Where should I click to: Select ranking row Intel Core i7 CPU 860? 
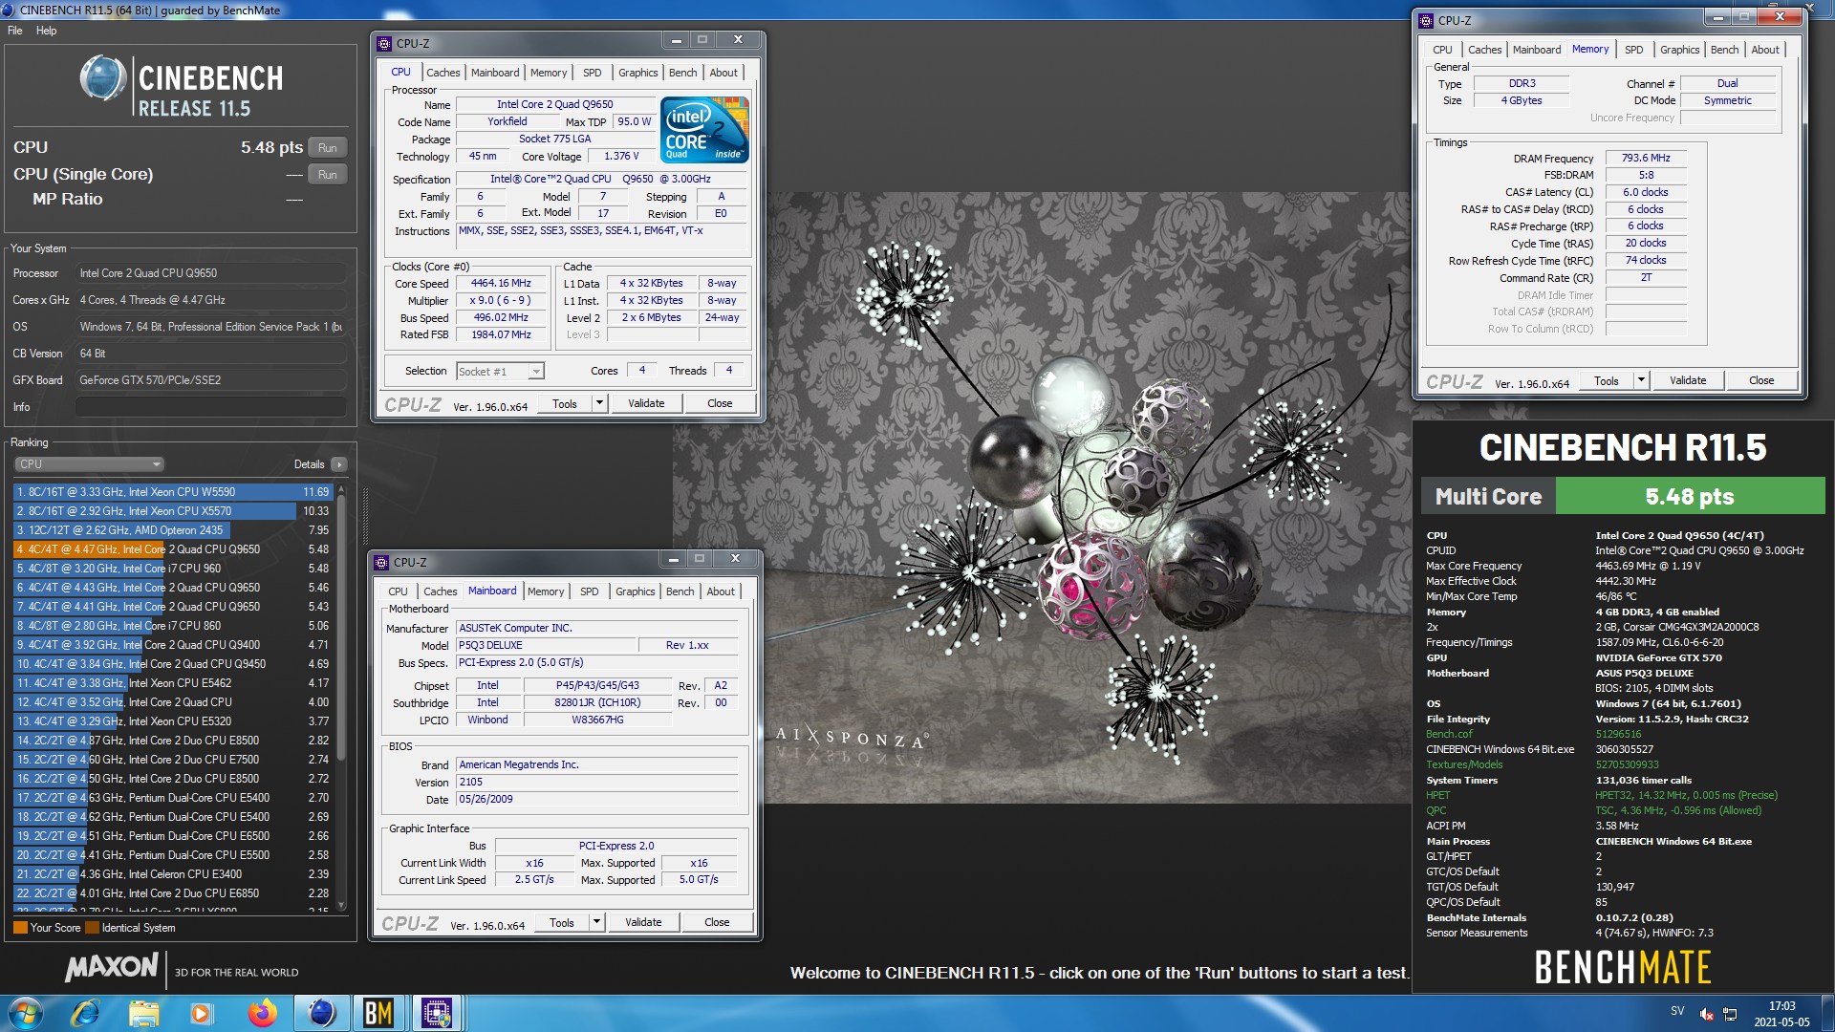coord(172,626)
